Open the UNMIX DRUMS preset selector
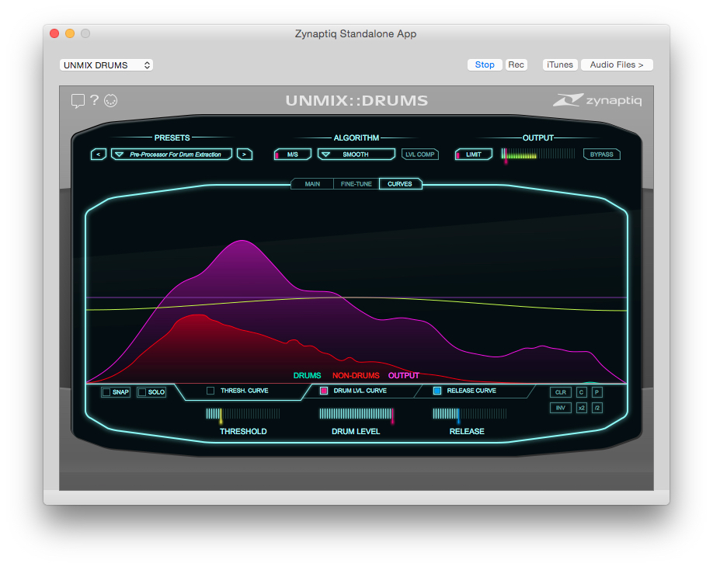Screen dimensions: 713x567 106,65
